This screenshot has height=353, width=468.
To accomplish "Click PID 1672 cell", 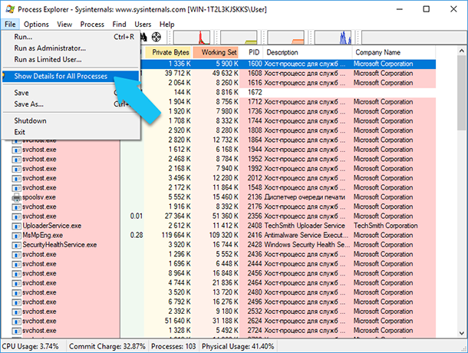I will [255, 92].
